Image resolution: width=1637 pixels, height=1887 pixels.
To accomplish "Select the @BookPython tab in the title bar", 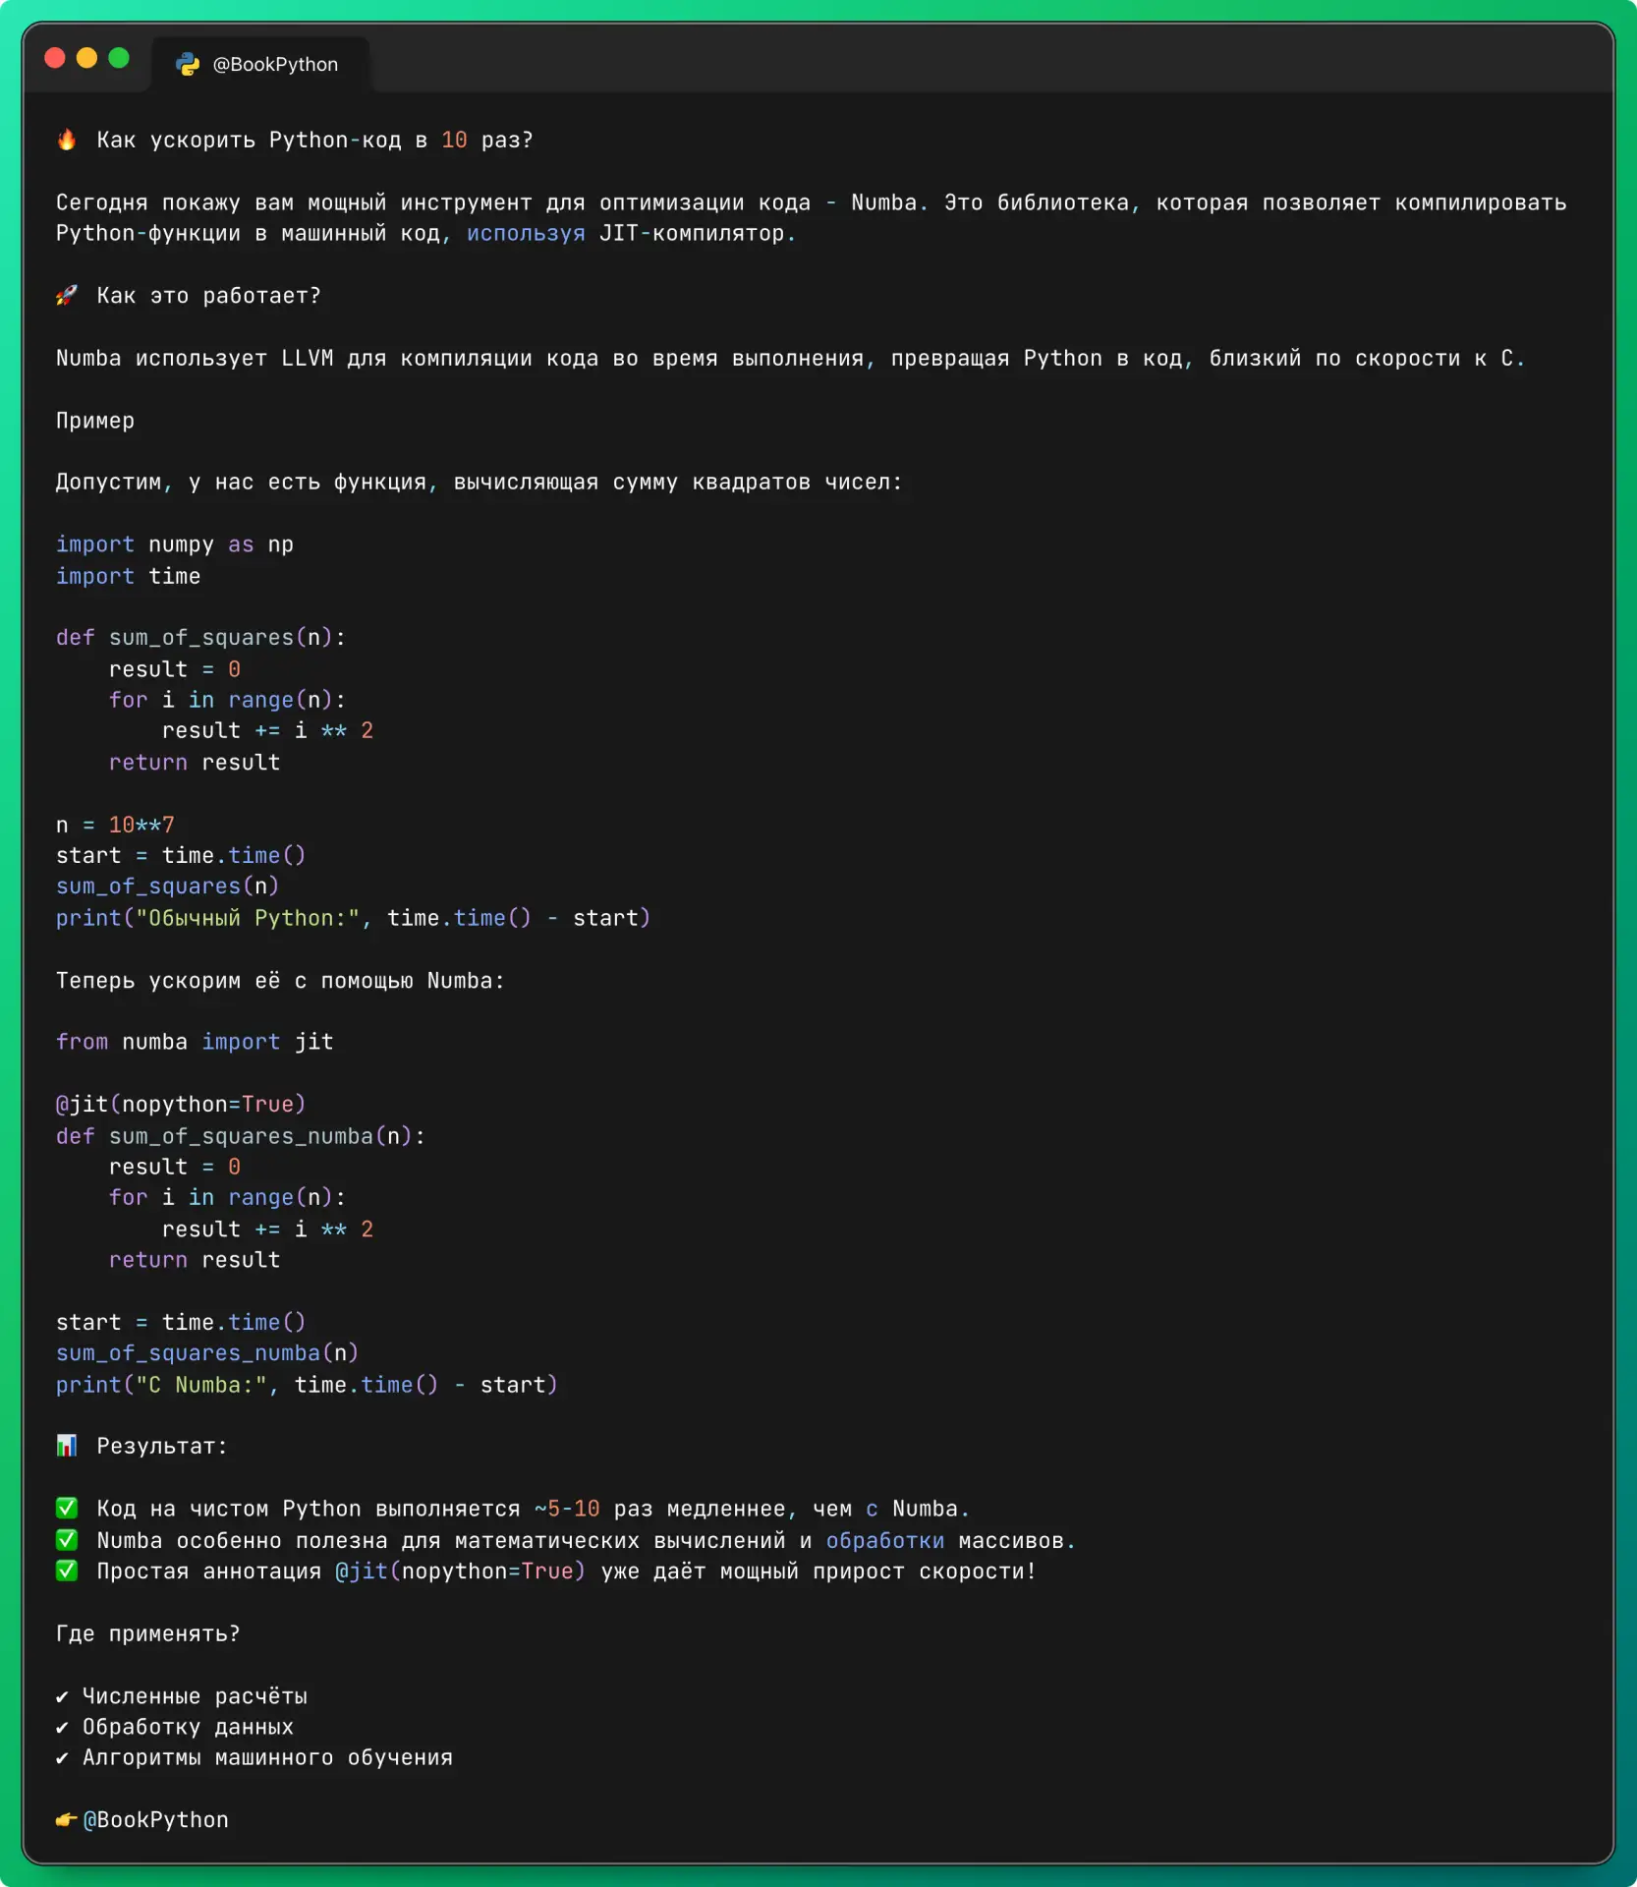I will (260, 65).
